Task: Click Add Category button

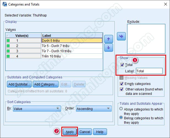Action: click(46, 84)
